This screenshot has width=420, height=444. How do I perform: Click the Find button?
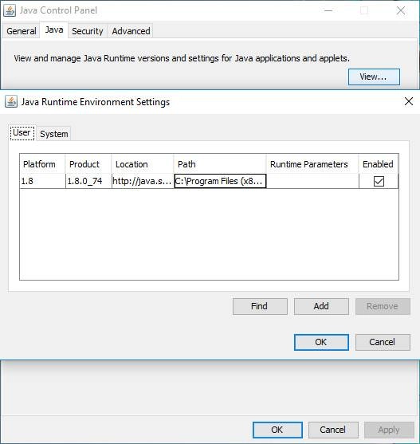coord(260,306)
